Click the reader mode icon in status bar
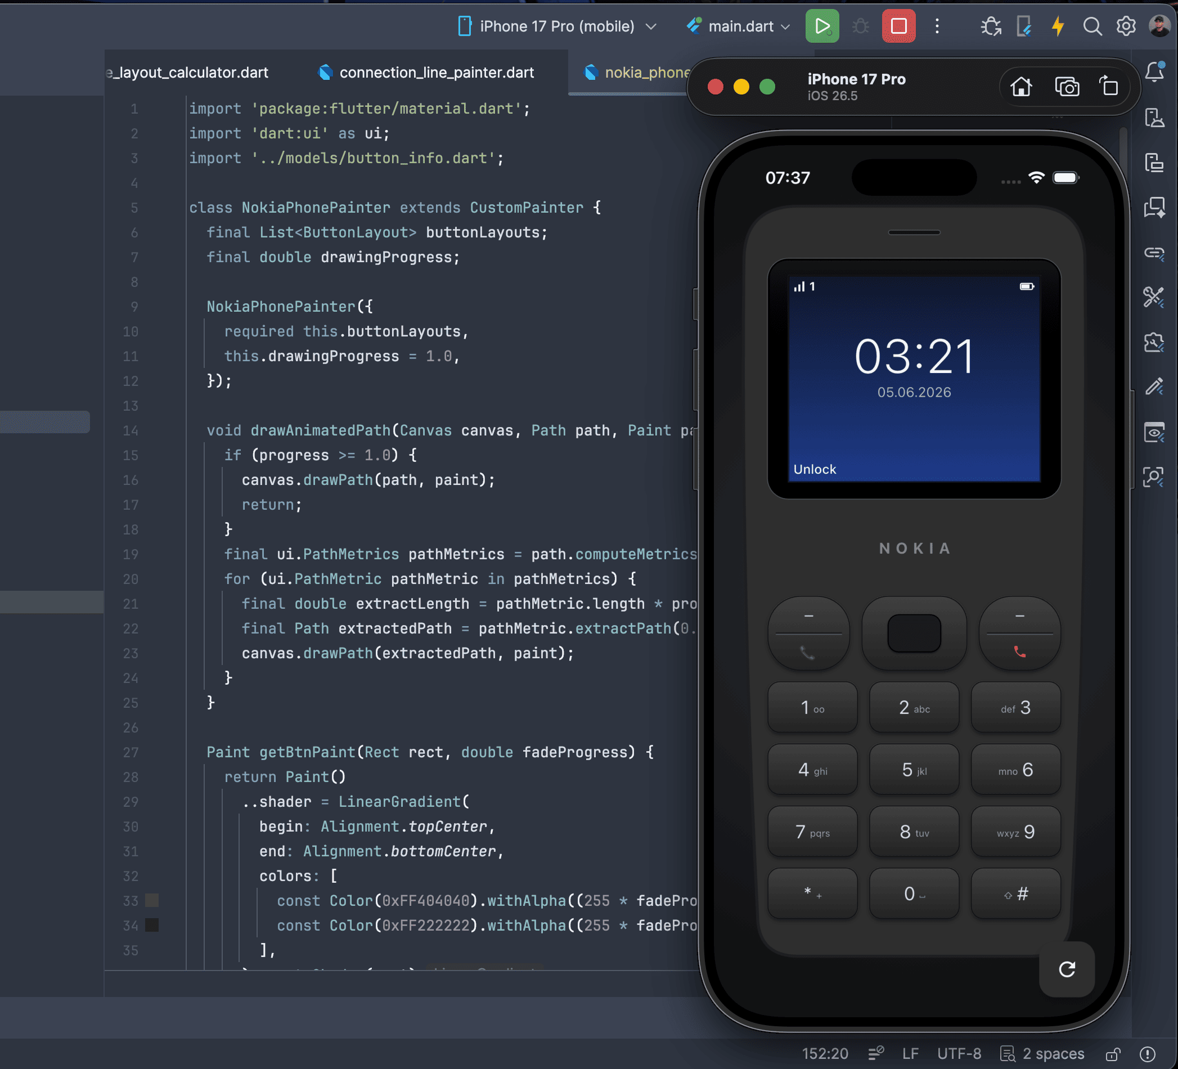Image resolution: width=1178 pixels, height=1069 pixels. (875, 1054)
